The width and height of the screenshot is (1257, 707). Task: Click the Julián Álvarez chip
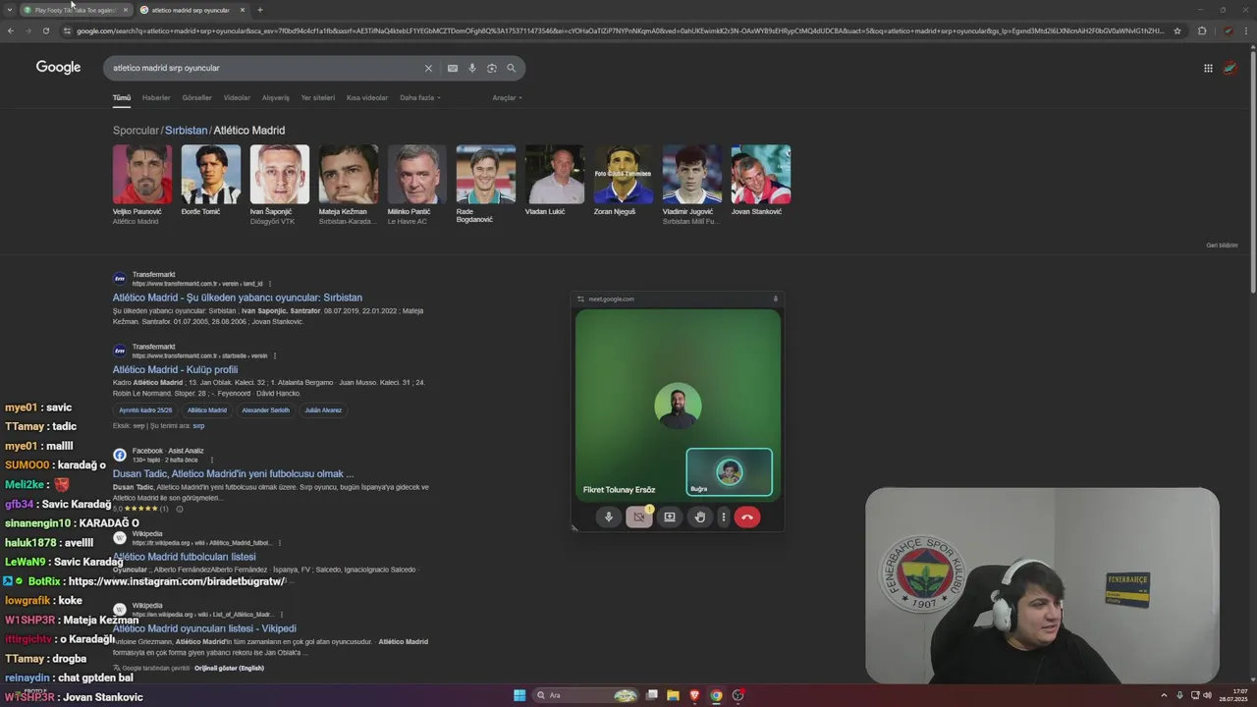pyautogui.click(x=323, y=409)
